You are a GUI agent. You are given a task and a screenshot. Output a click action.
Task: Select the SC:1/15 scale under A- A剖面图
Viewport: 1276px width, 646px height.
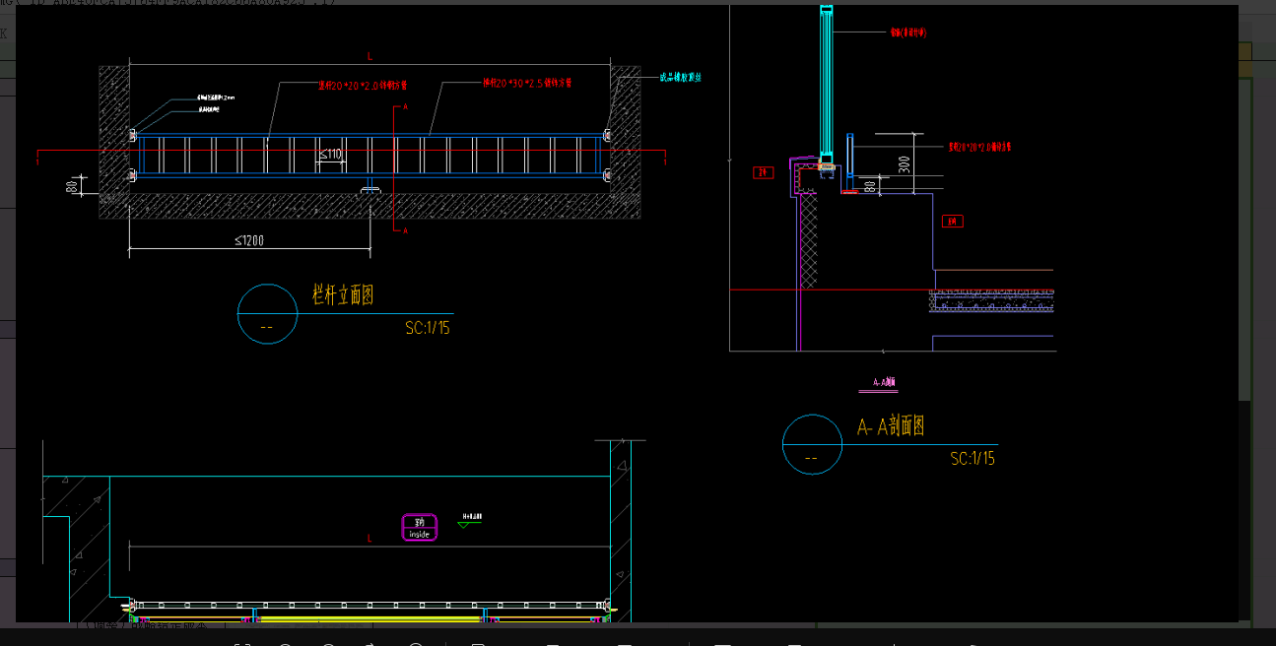tap(973, 458)
